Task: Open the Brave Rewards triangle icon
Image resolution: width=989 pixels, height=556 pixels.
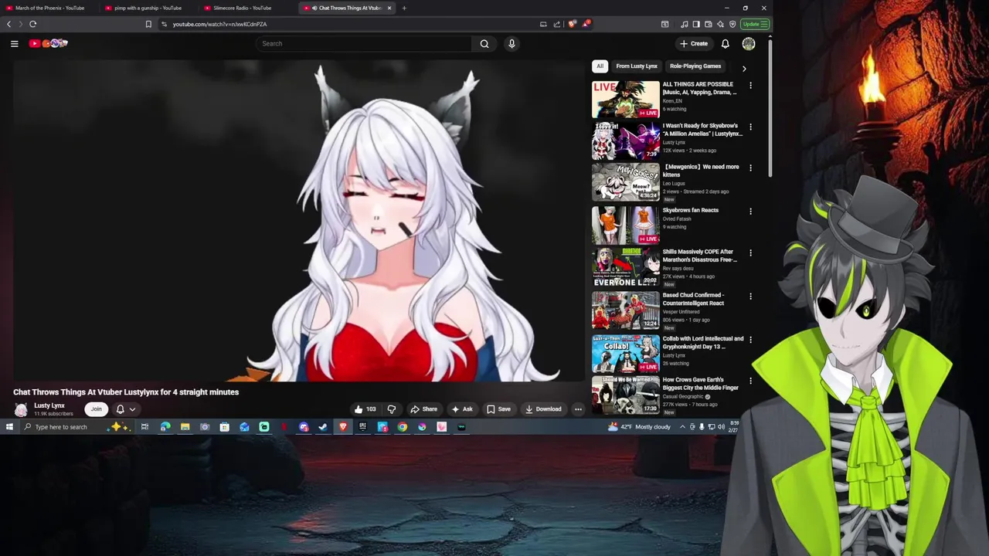Action: 586,24
